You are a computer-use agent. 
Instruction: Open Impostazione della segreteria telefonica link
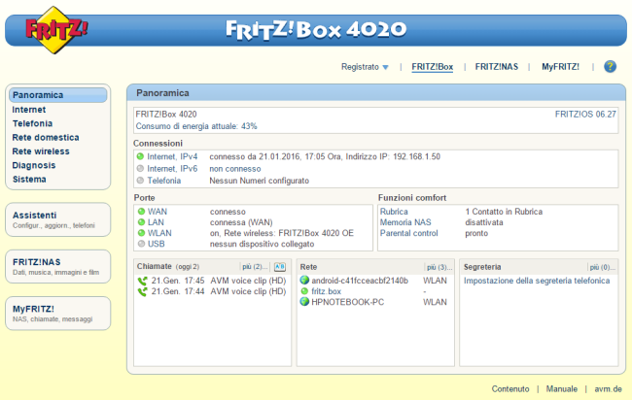(x=537, y=281)
